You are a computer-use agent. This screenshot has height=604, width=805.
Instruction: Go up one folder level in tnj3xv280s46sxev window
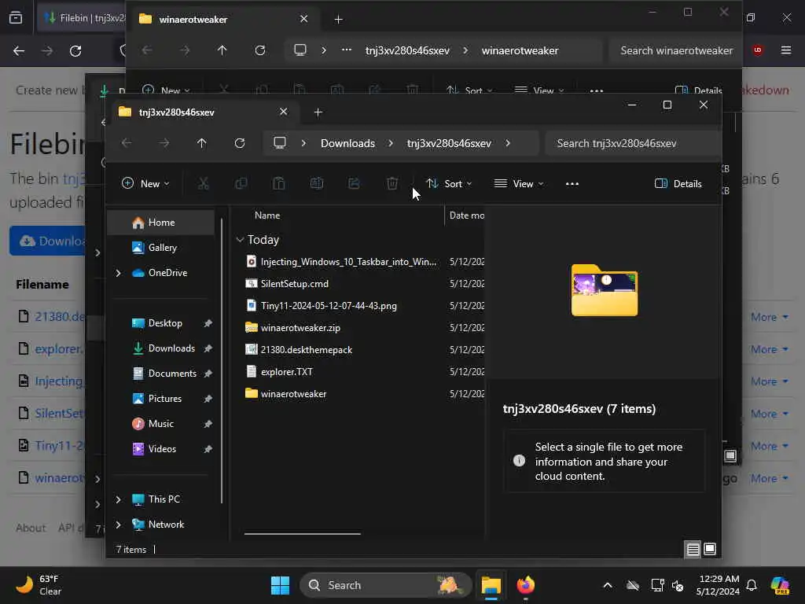click(x=202, y=143)
